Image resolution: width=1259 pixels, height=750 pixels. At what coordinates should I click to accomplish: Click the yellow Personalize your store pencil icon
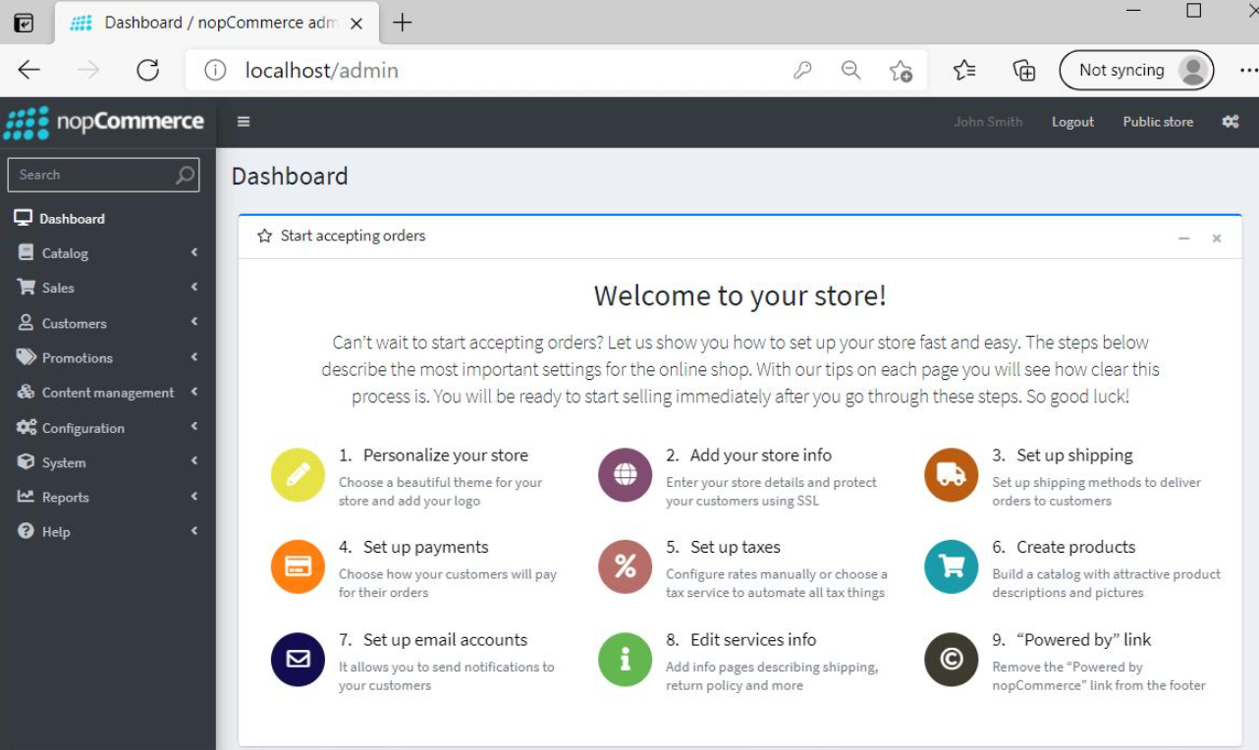(x=298, y=475)
